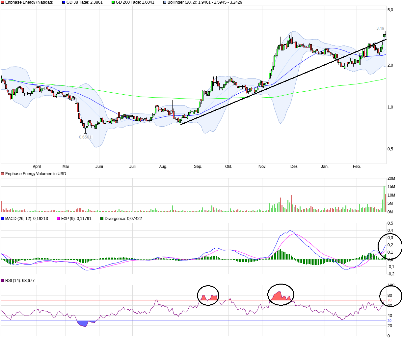
Task: Click the Sep. month label on time axis
Action: coord(198,167)
